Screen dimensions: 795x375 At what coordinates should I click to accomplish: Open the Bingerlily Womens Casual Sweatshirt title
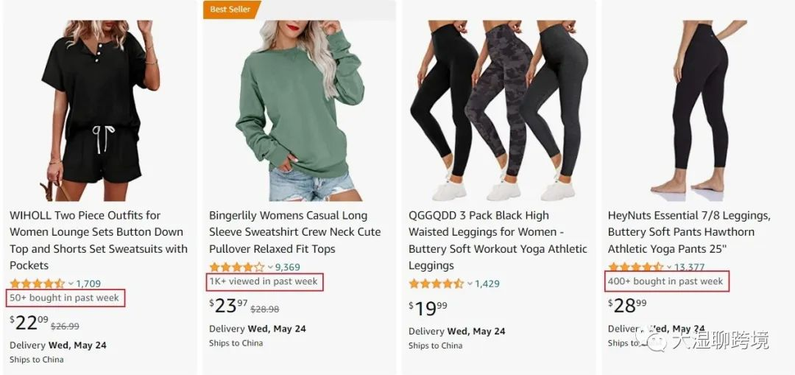[294, 232]
